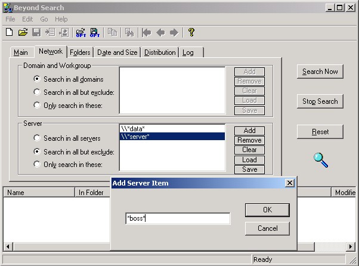
Task: Click the In Folder column header
Action: pos(92,193)
